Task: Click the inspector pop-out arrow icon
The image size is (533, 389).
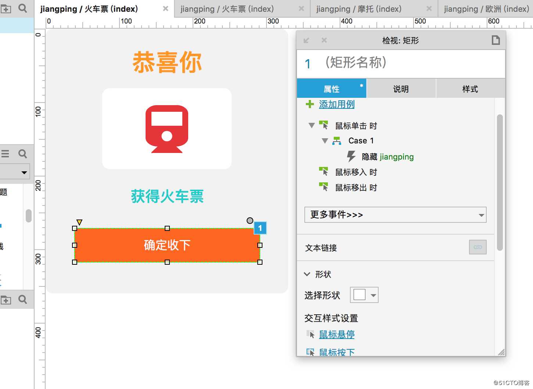Action: pos(306,40)
